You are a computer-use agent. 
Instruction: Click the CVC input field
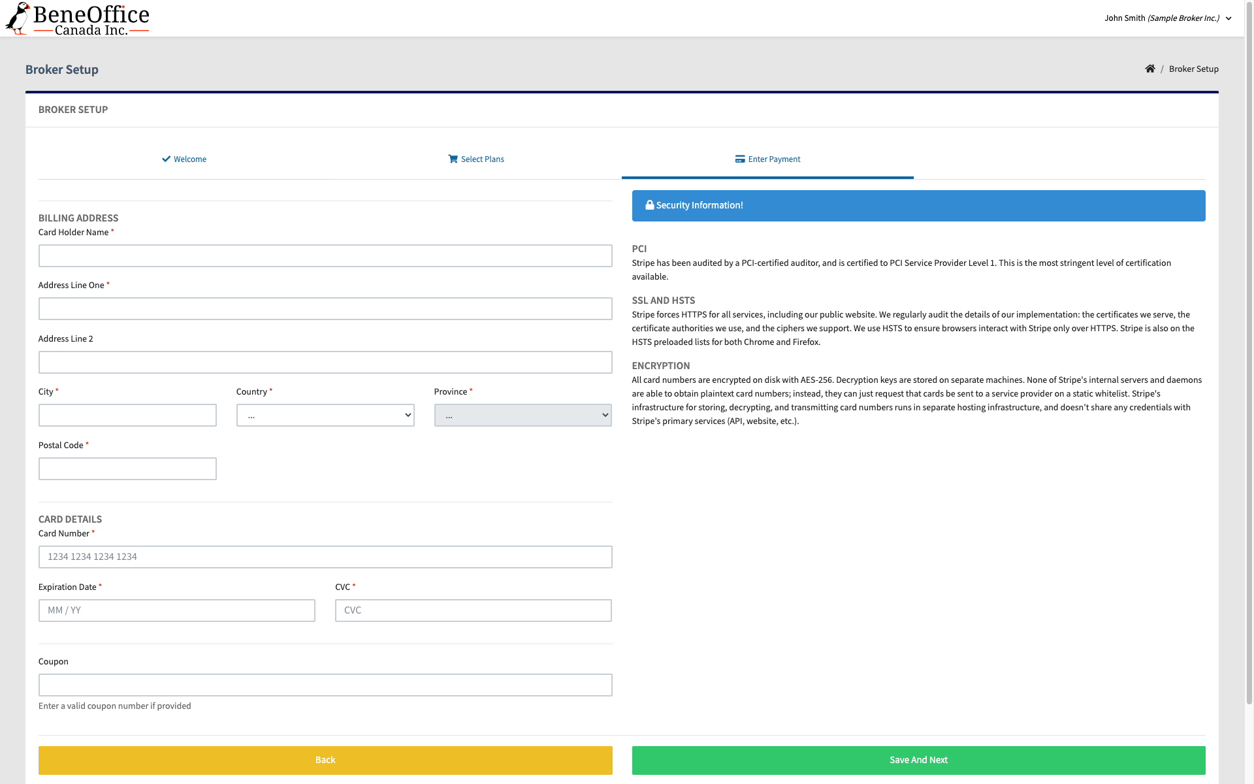point(473,610)
